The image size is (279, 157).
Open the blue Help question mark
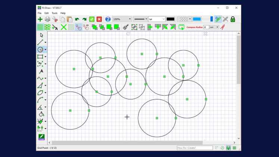[x=108, y=19]
